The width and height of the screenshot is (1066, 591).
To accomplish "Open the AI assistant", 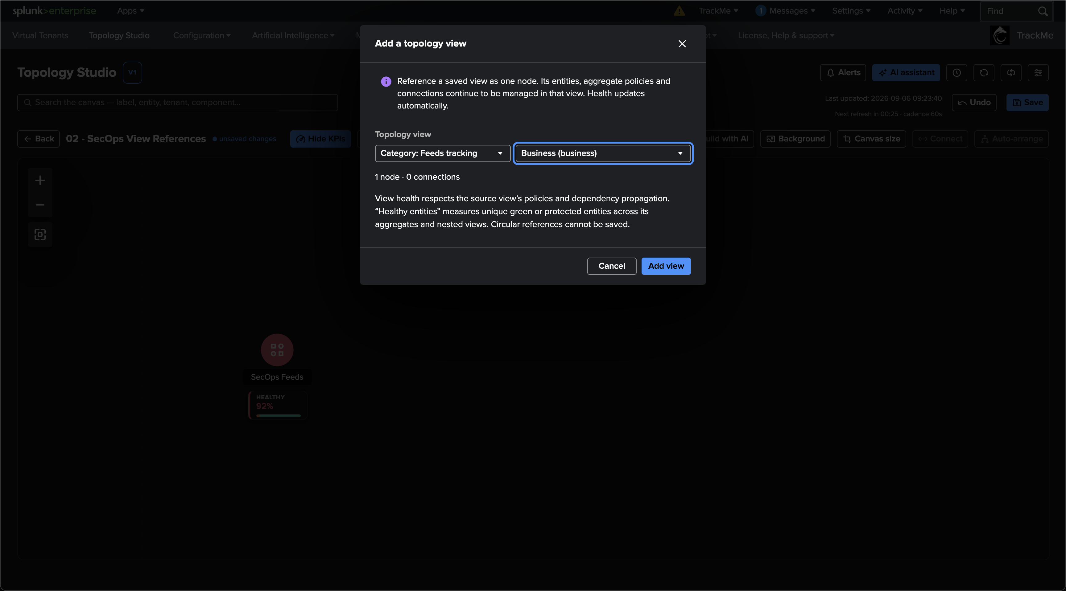I will 906,73.
